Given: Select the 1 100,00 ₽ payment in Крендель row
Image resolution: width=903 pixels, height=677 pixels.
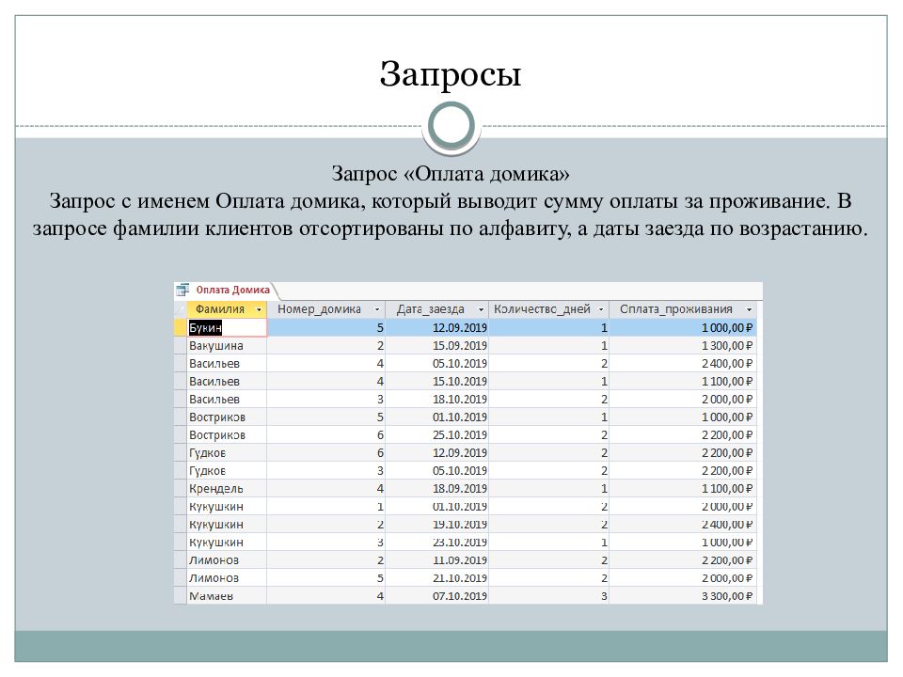Looking at the screenshot, I should pyautogui.click(x=683, y=488).
